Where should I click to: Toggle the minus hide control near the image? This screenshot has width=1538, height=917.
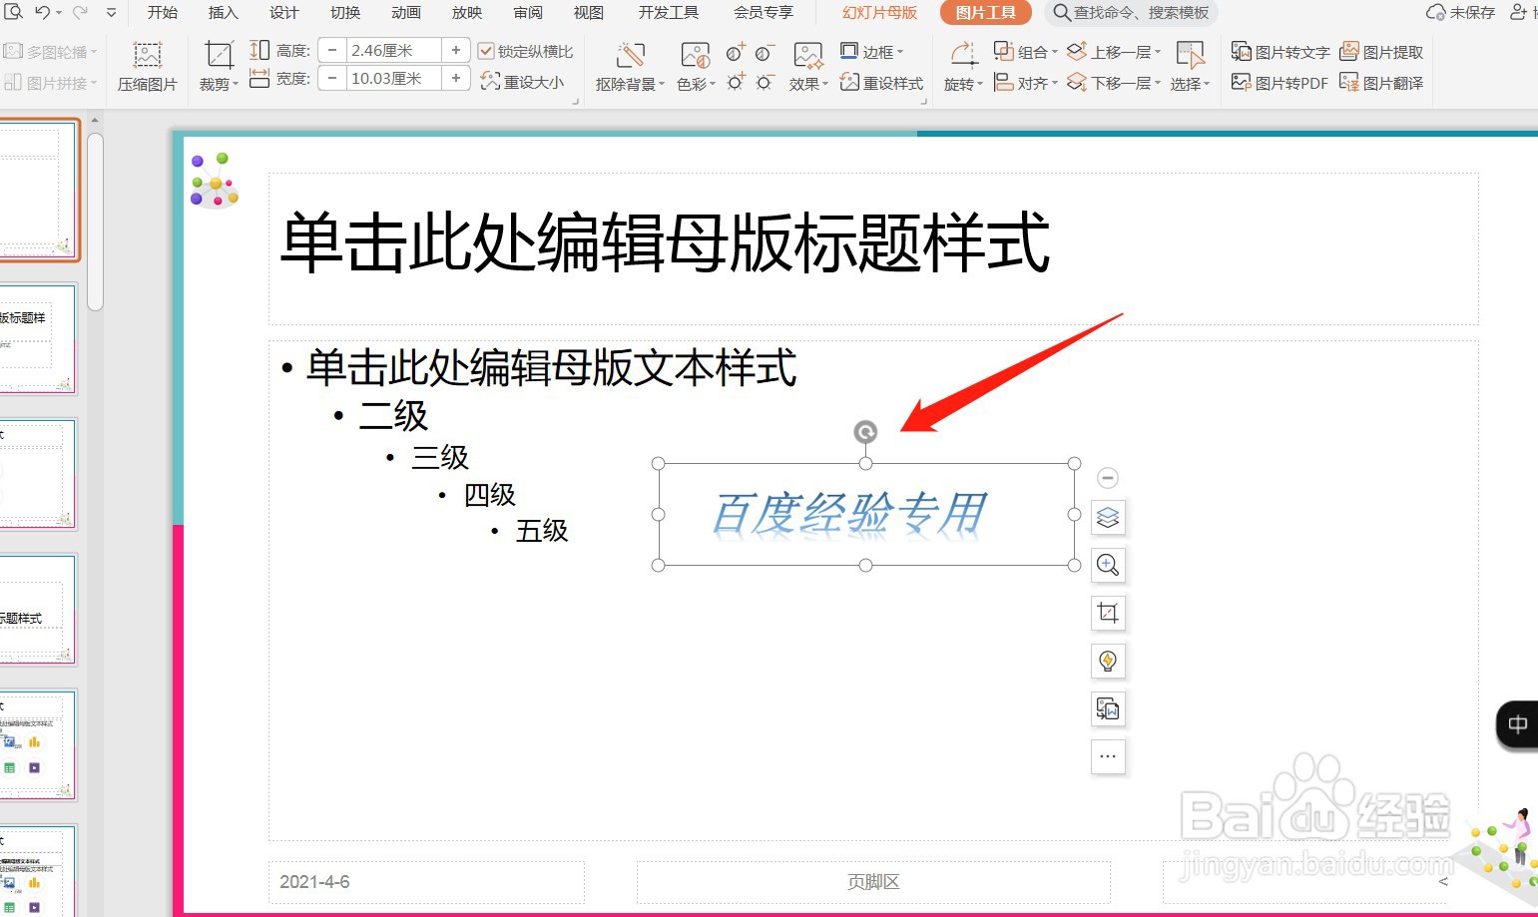(1108, 478)
